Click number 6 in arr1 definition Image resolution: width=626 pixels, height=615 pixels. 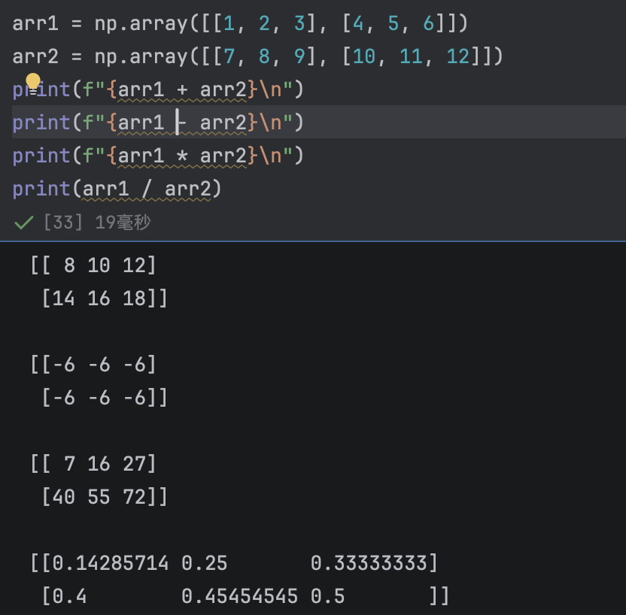429,23
